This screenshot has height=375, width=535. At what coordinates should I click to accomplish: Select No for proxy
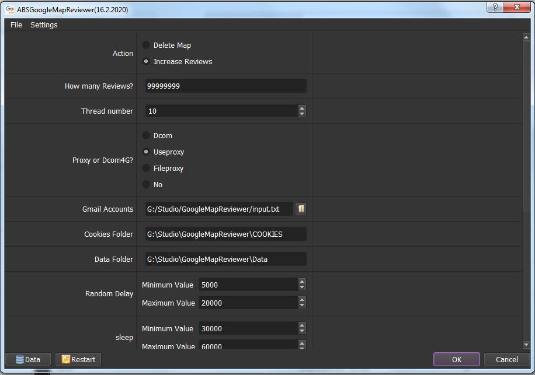point(146,184)
